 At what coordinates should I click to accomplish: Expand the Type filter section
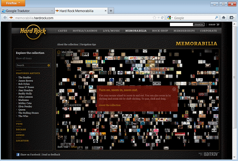(x=19, y=124)
